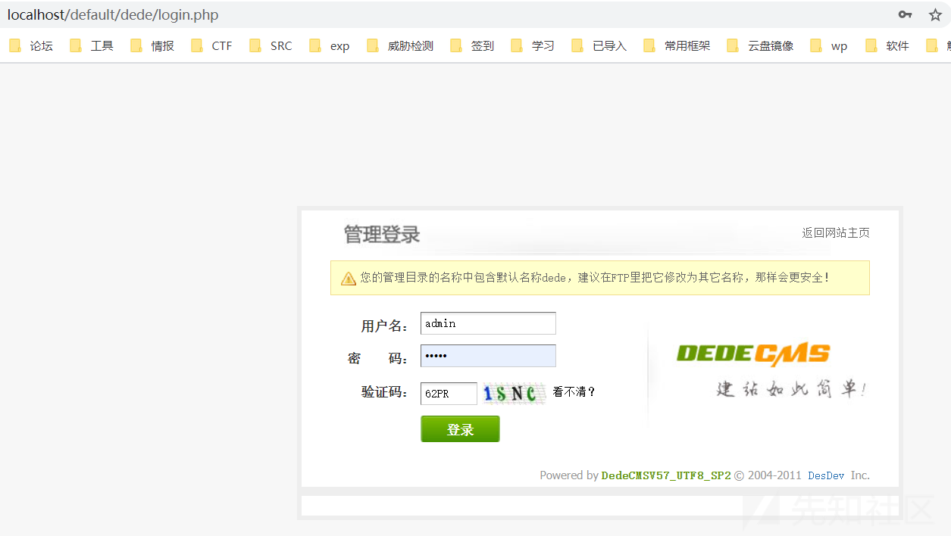The height and width of the screenshot is (536, 951).
Task: Open the 常用框架 bookmark folder
Action: point(677,46)
